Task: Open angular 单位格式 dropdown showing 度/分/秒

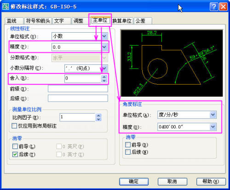Action: pos(187,115)
